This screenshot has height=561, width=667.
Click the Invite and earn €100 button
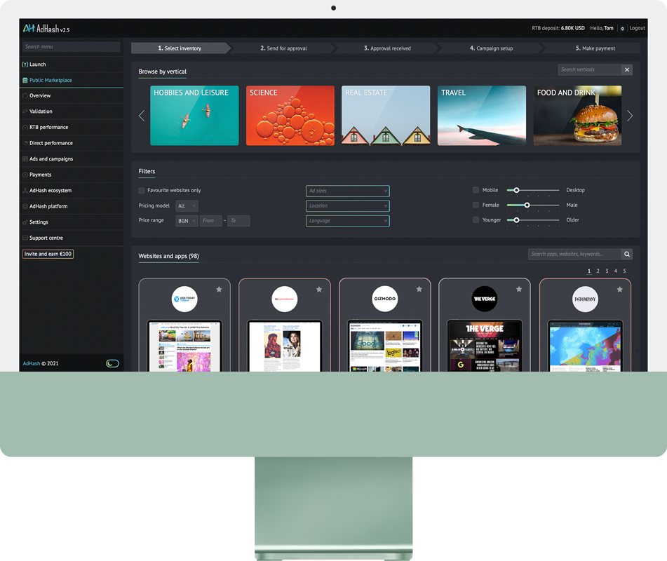[x=48, y=254]
